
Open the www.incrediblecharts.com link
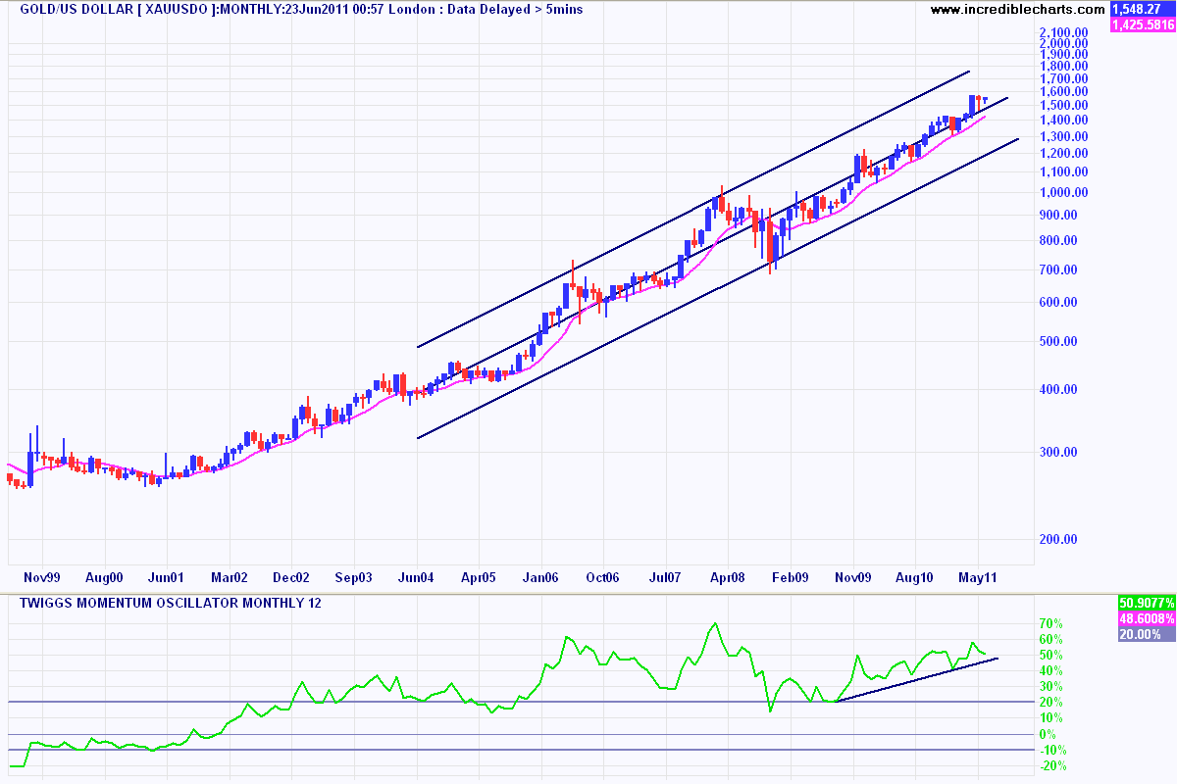(1018, 9)
